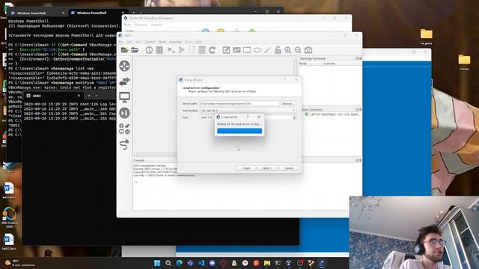The width and height of the screenshot is (479, 269).
Task: Select the LAPTOP server row in Servers Summary
Action: coord(332,114)
